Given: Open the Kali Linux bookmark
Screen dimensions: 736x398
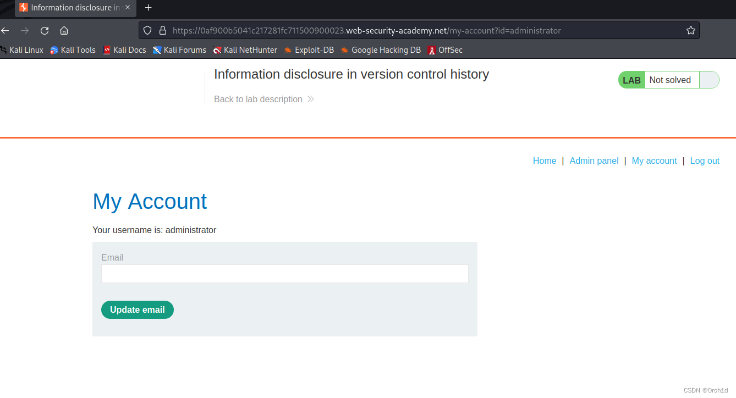Looking at the screenshot, I should (22, 50).
